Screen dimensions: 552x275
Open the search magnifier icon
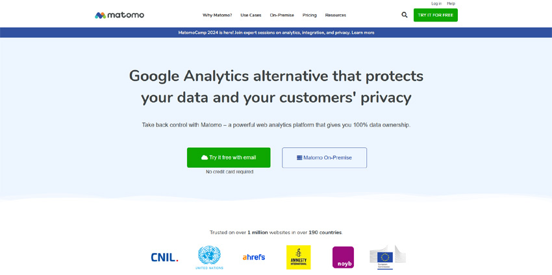405,15
